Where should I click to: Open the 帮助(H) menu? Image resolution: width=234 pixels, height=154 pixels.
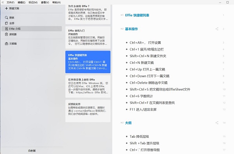[x=57, y=2]
